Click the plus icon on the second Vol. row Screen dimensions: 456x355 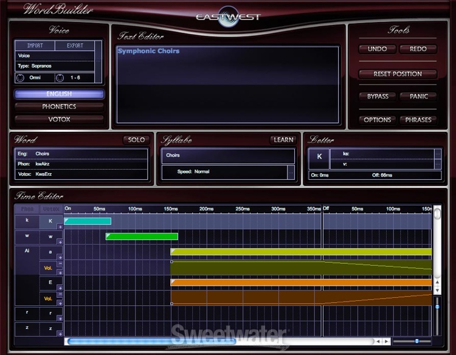pyautogui.click(x=60, y=303)
